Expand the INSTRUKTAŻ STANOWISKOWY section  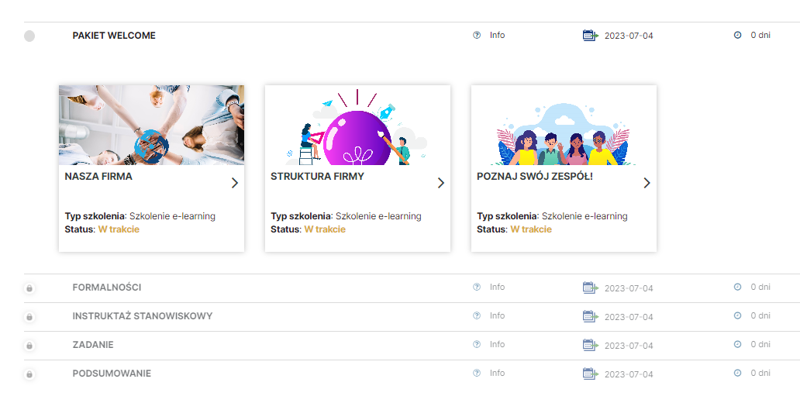[143, 315]
